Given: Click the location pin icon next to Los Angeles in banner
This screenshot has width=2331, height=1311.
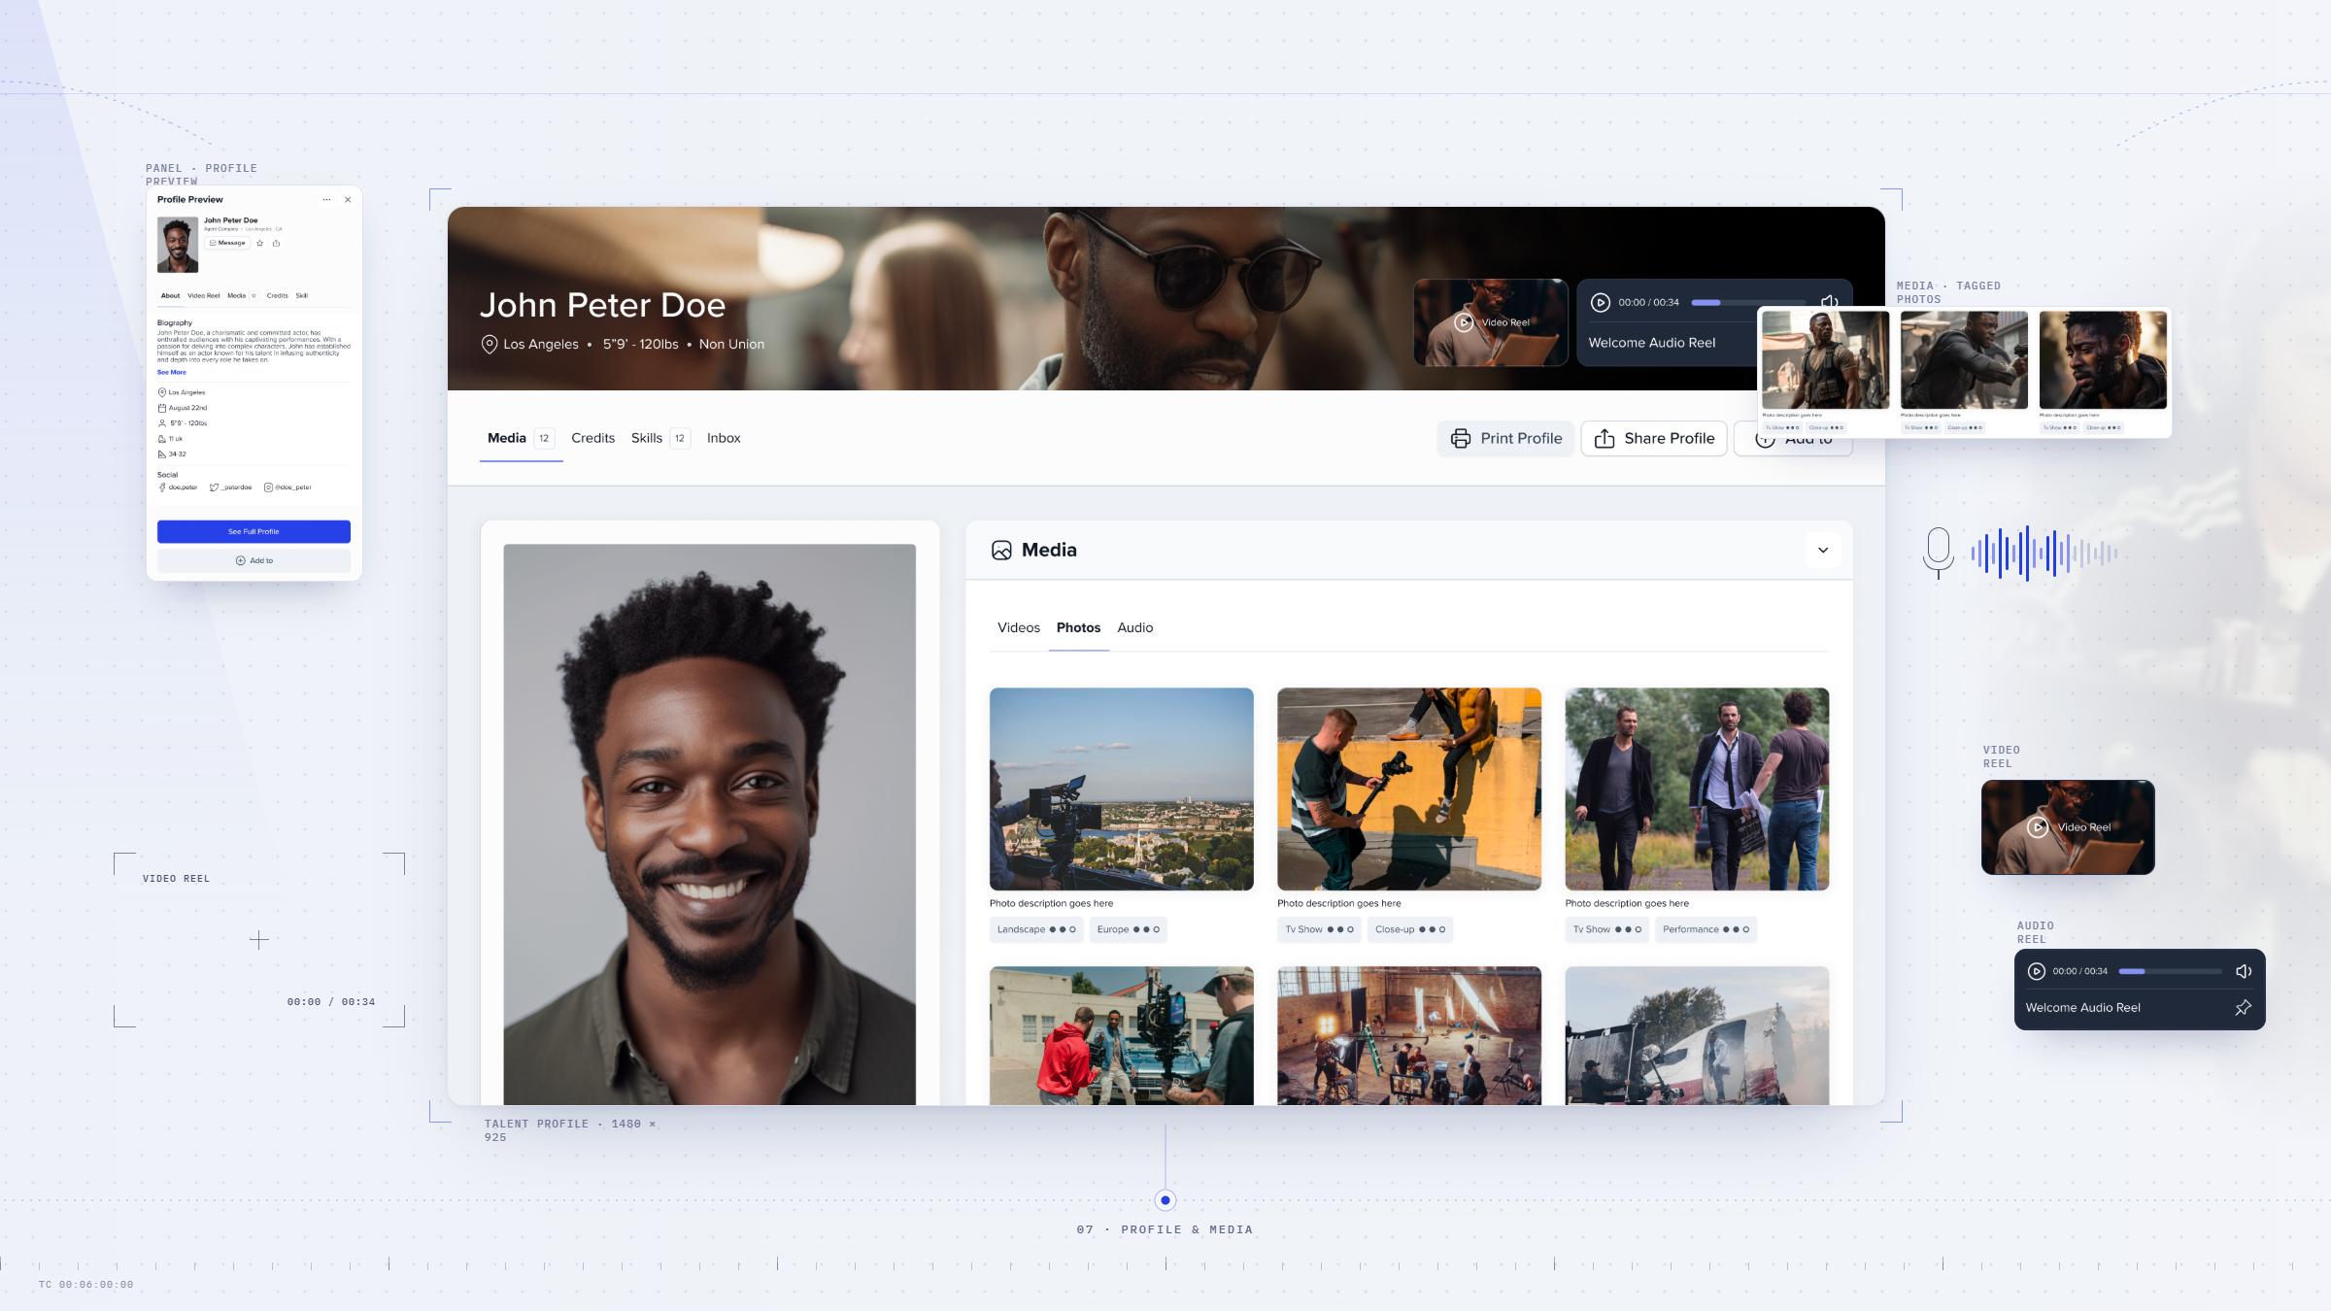Looking at the screenshot, I should [490, 345].
